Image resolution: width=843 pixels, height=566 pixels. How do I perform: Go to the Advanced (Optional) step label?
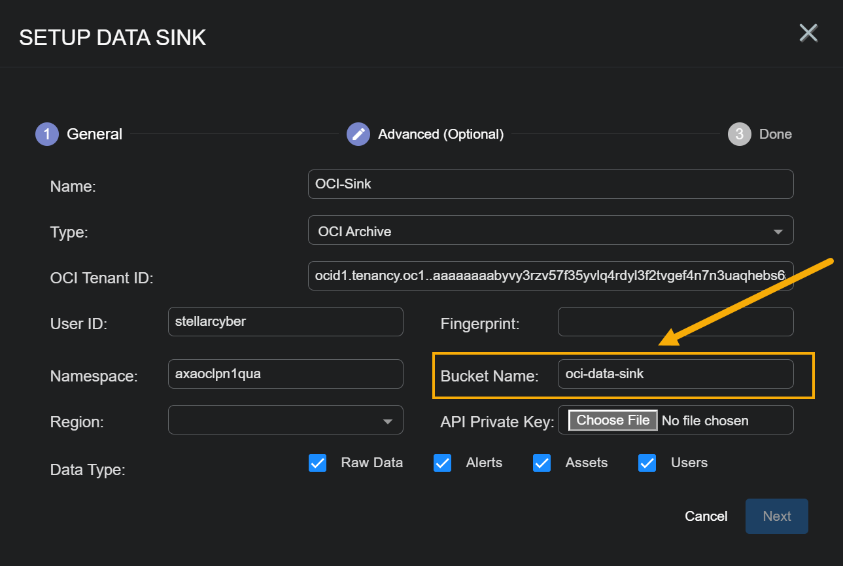[x=441, y=134]
